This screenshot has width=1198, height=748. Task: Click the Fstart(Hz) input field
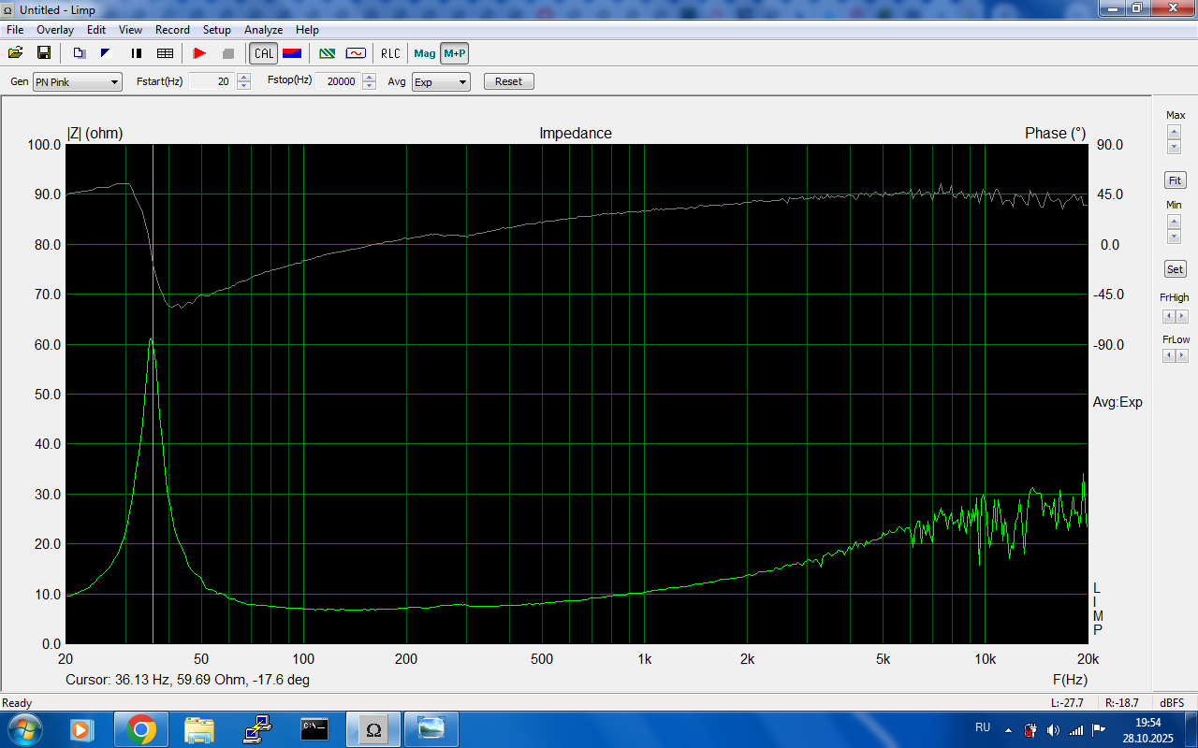point(211,82)
